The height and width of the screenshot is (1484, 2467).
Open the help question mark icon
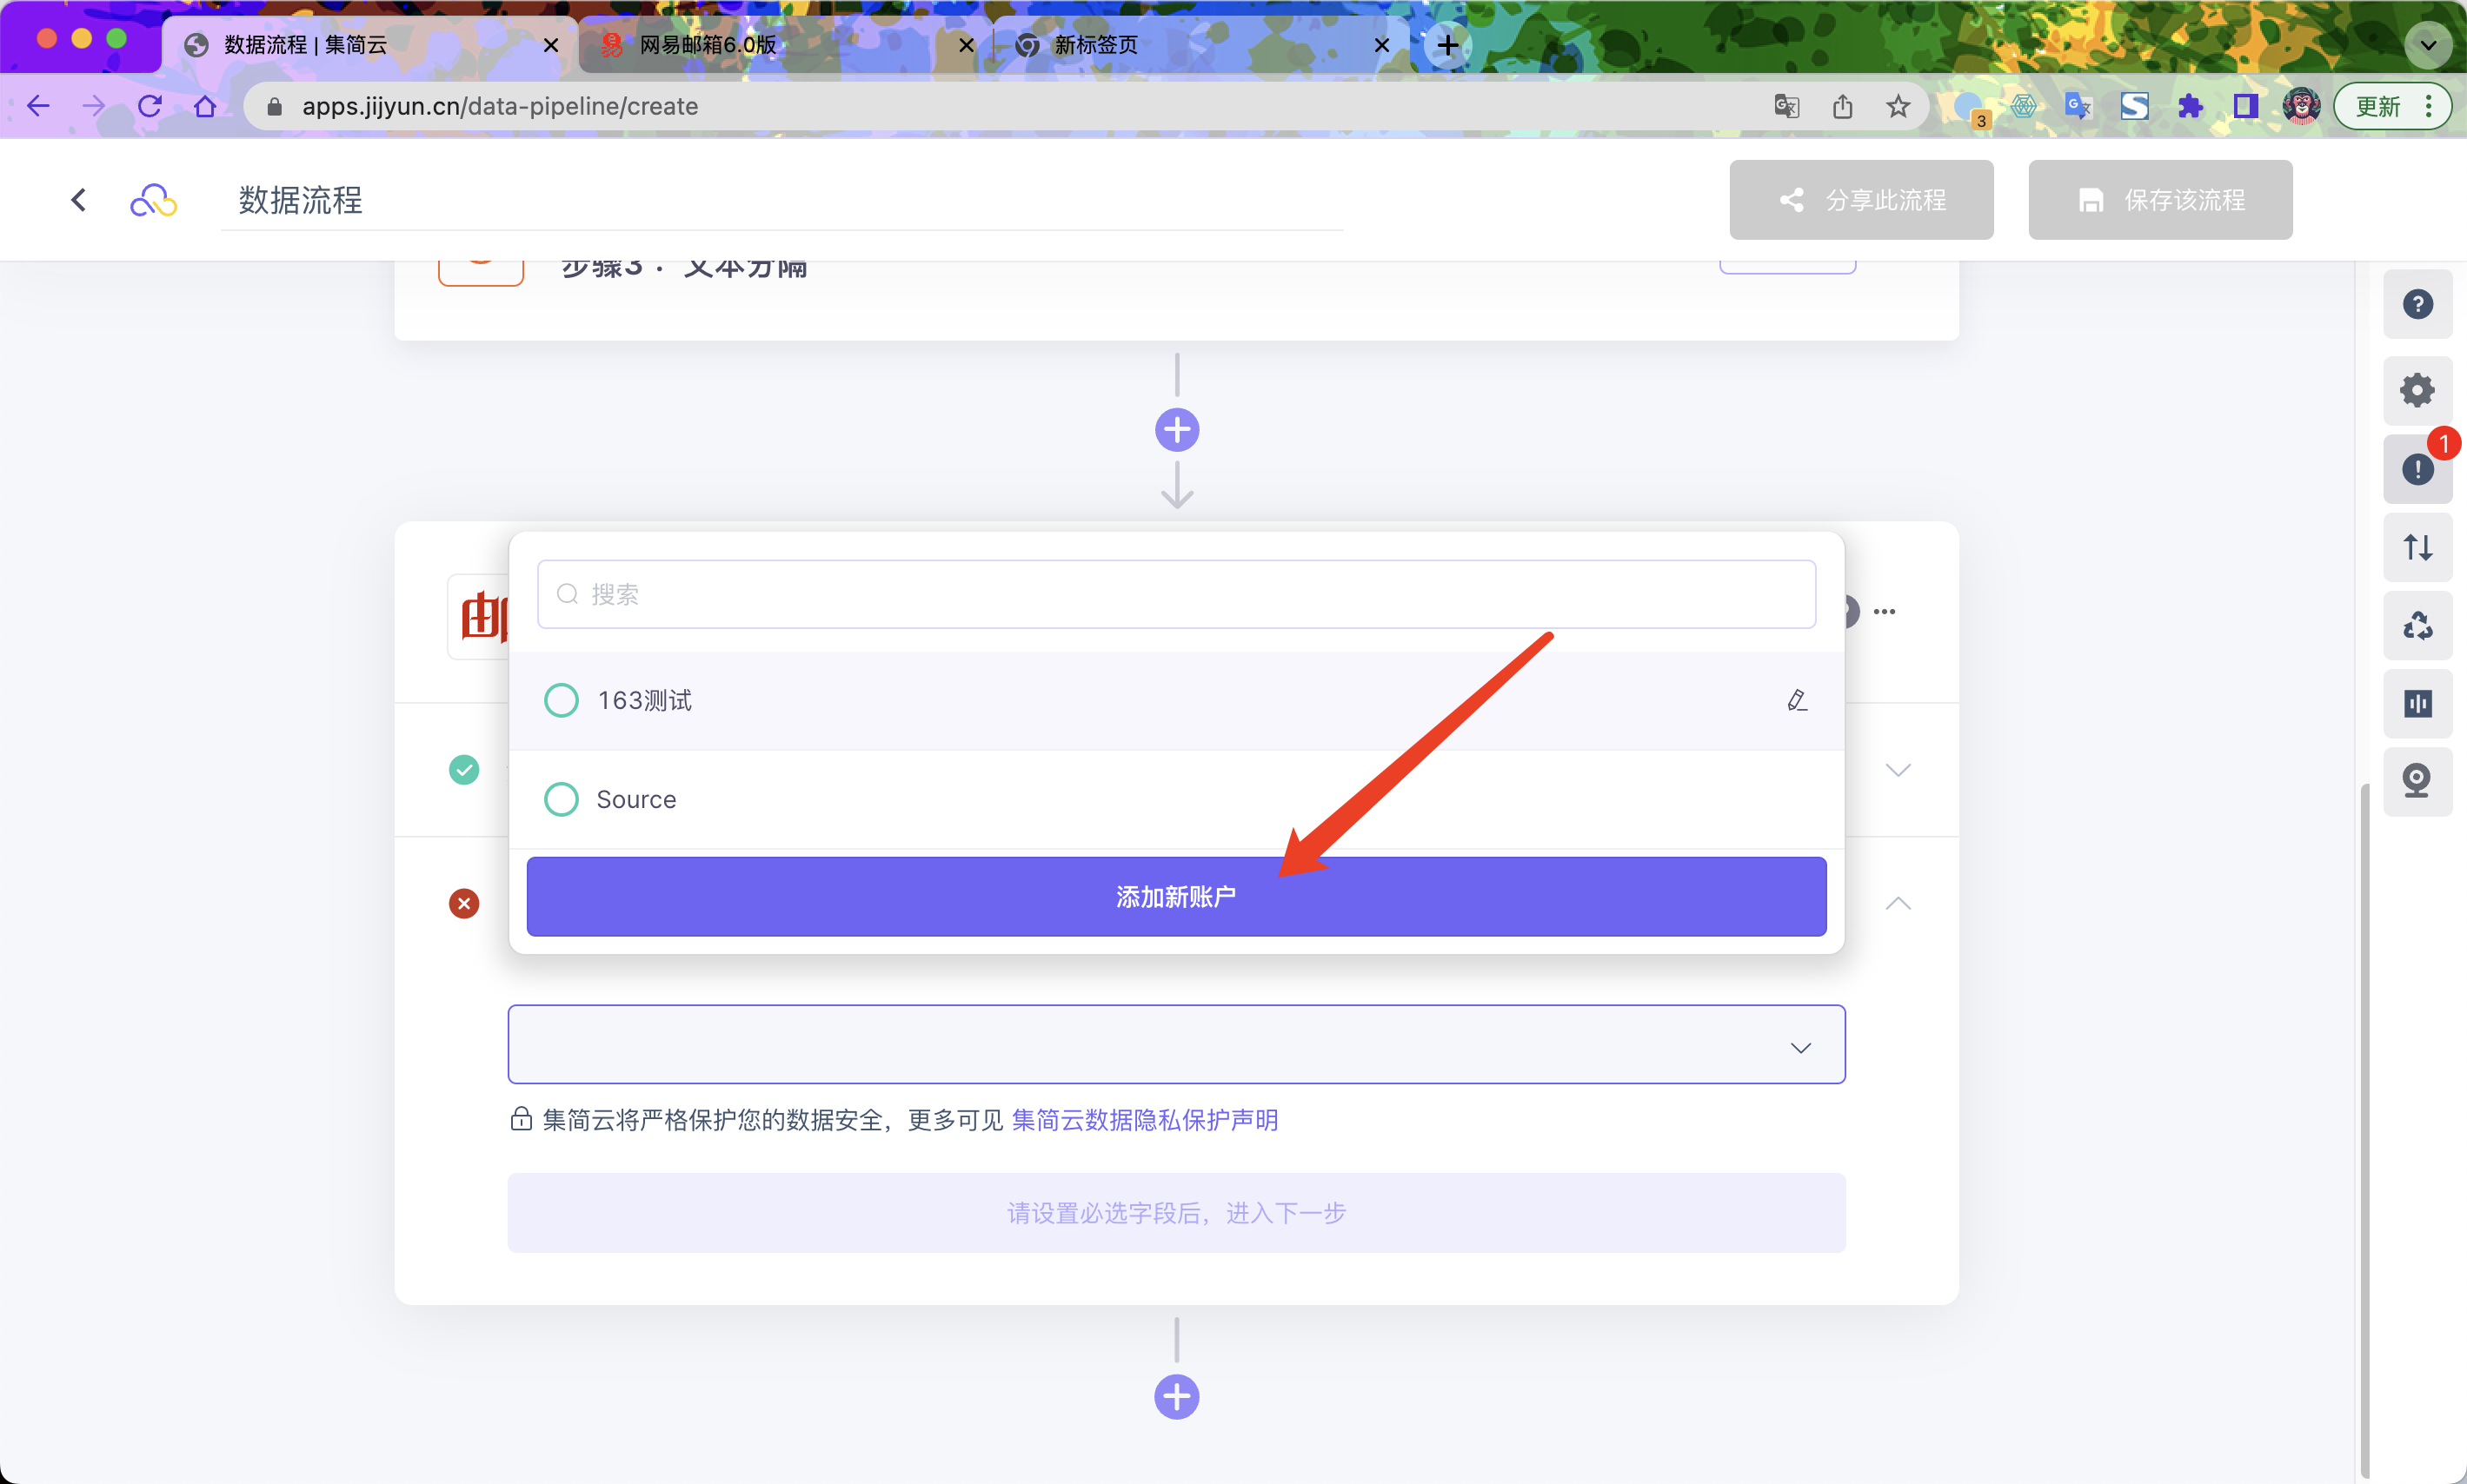pyautogui.click(x=2417, y=304)
